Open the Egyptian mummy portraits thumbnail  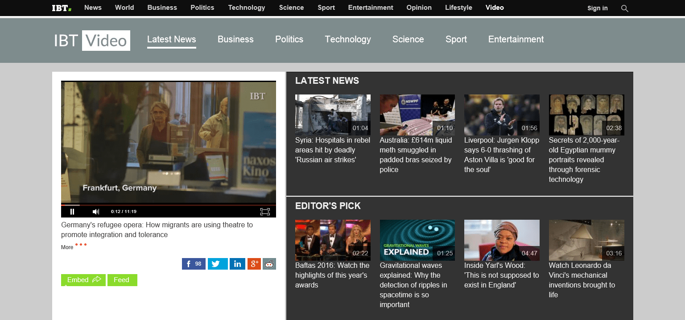point(586,115)
